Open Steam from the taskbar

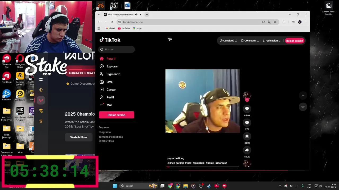click(209, 186)
